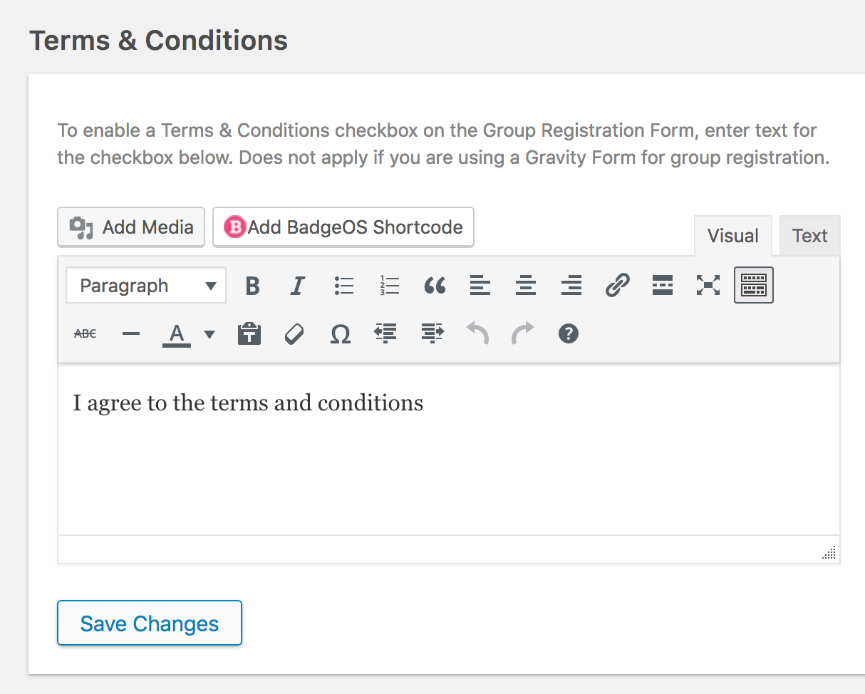Viewport: 865px width, 694px height.
Task: Insert a bulleted list
Action: 344,286
